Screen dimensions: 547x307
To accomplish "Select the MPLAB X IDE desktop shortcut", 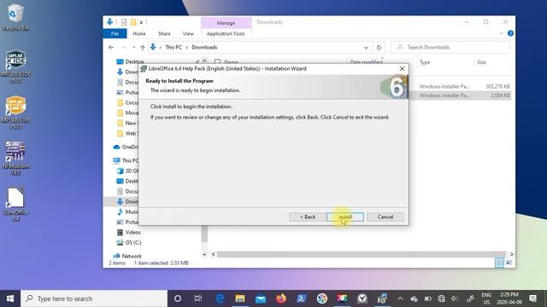I will (x=15, y=67).
